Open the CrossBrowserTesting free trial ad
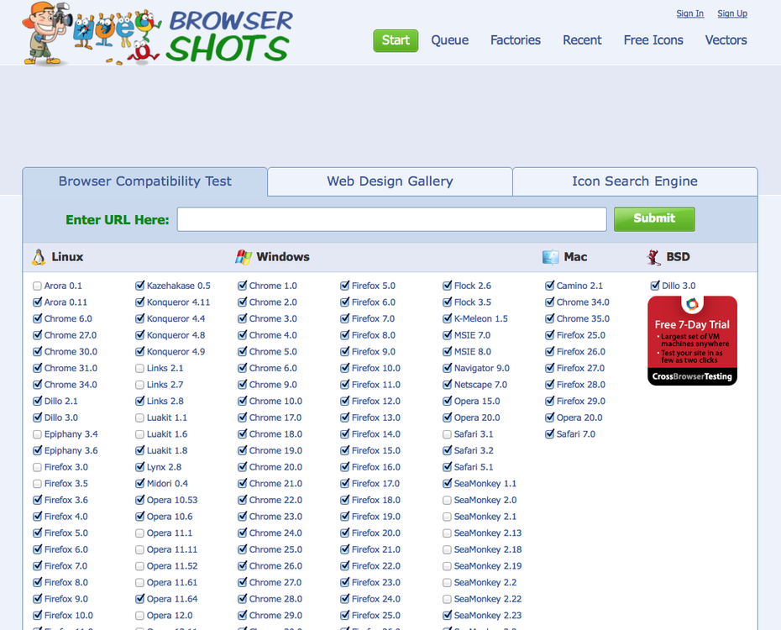 point(692,341)
